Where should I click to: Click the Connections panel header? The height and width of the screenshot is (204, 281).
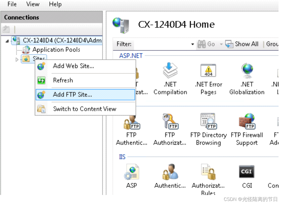(52, 17)
